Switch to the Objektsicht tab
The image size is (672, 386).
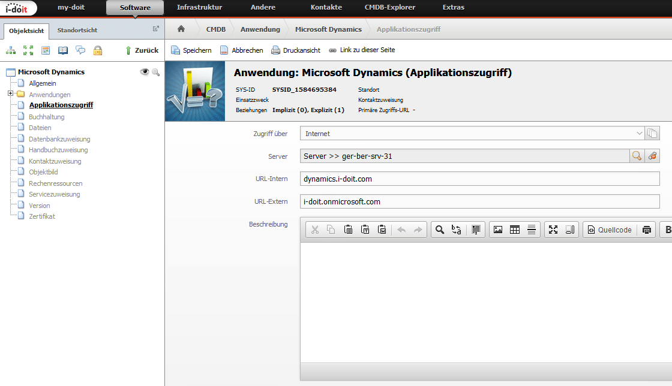click(26, 31)
